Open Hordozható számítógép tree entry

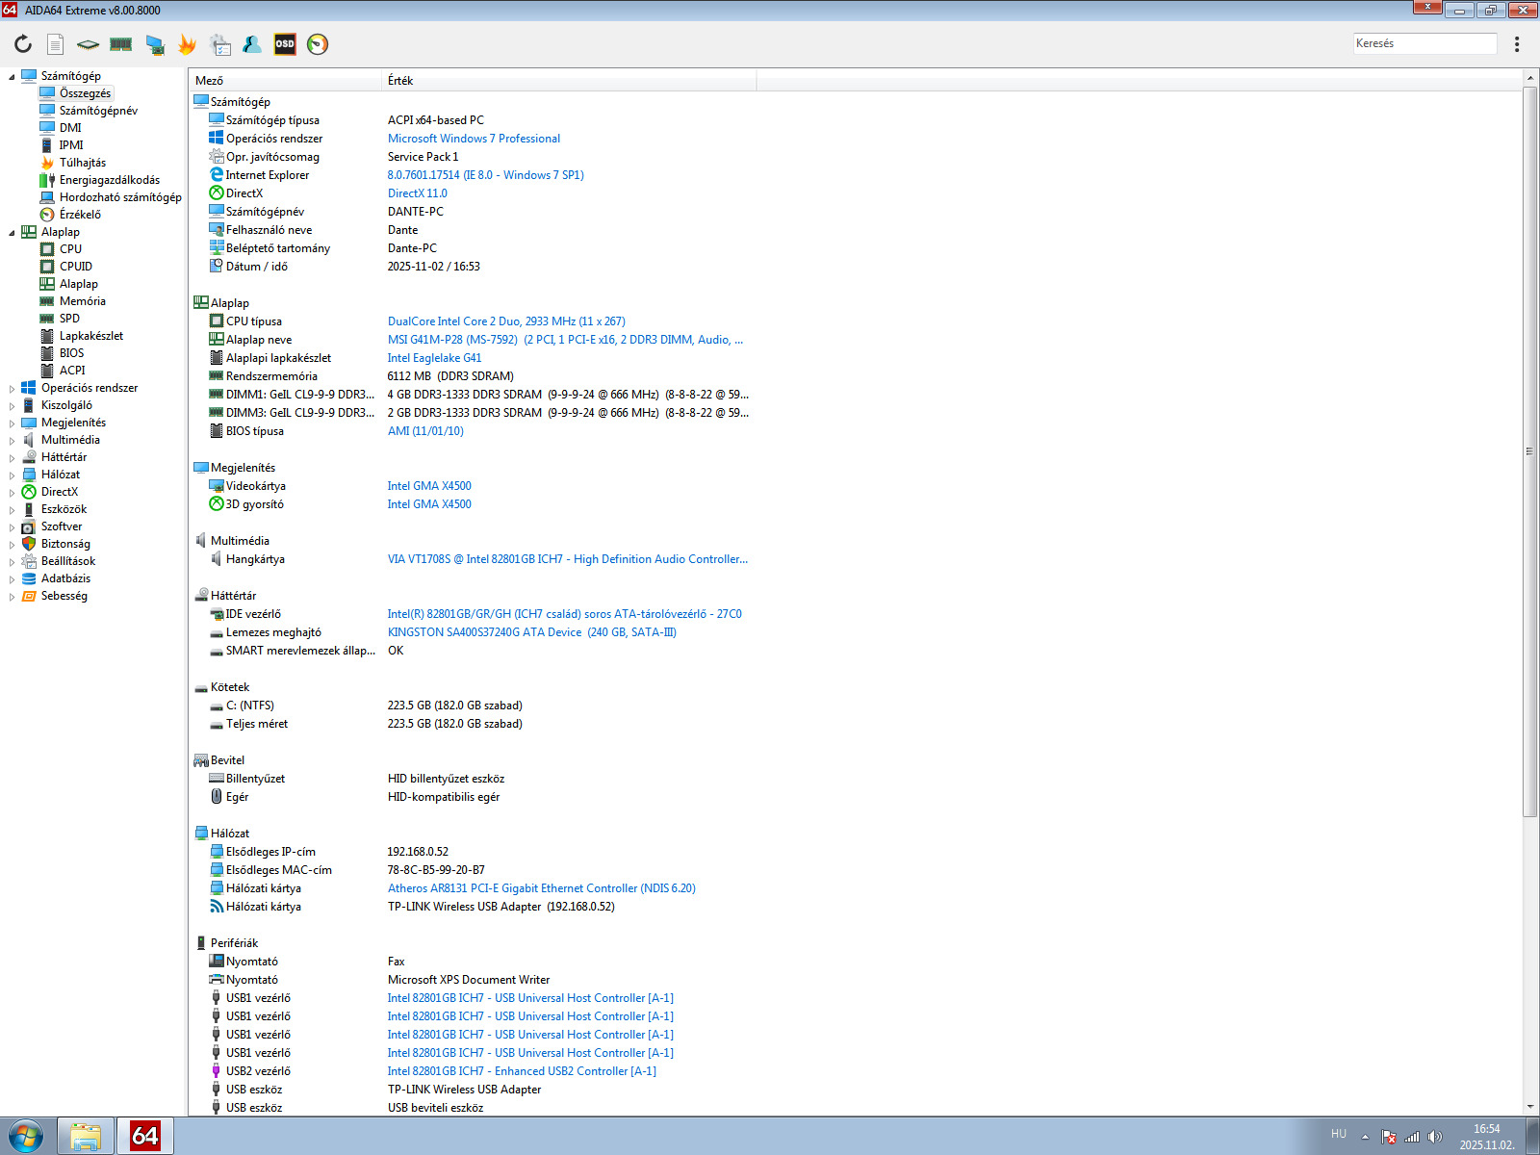tap(120, 197)
